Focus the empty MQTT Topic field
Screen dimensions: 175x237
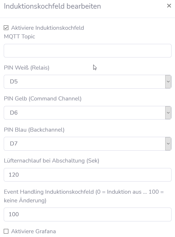(87, 51)
